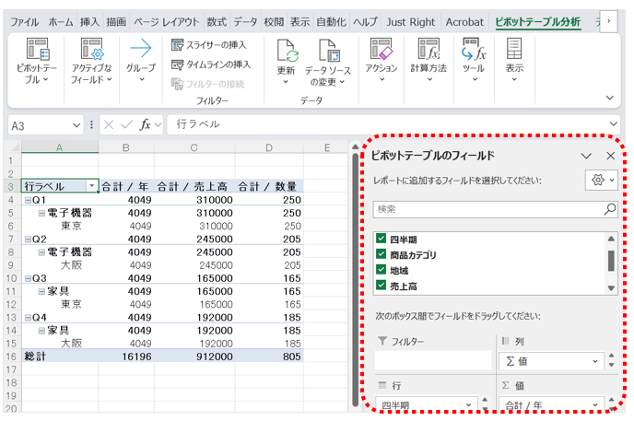Select row header 16
The height and width of the screenshot is (421, 634).
11,357
